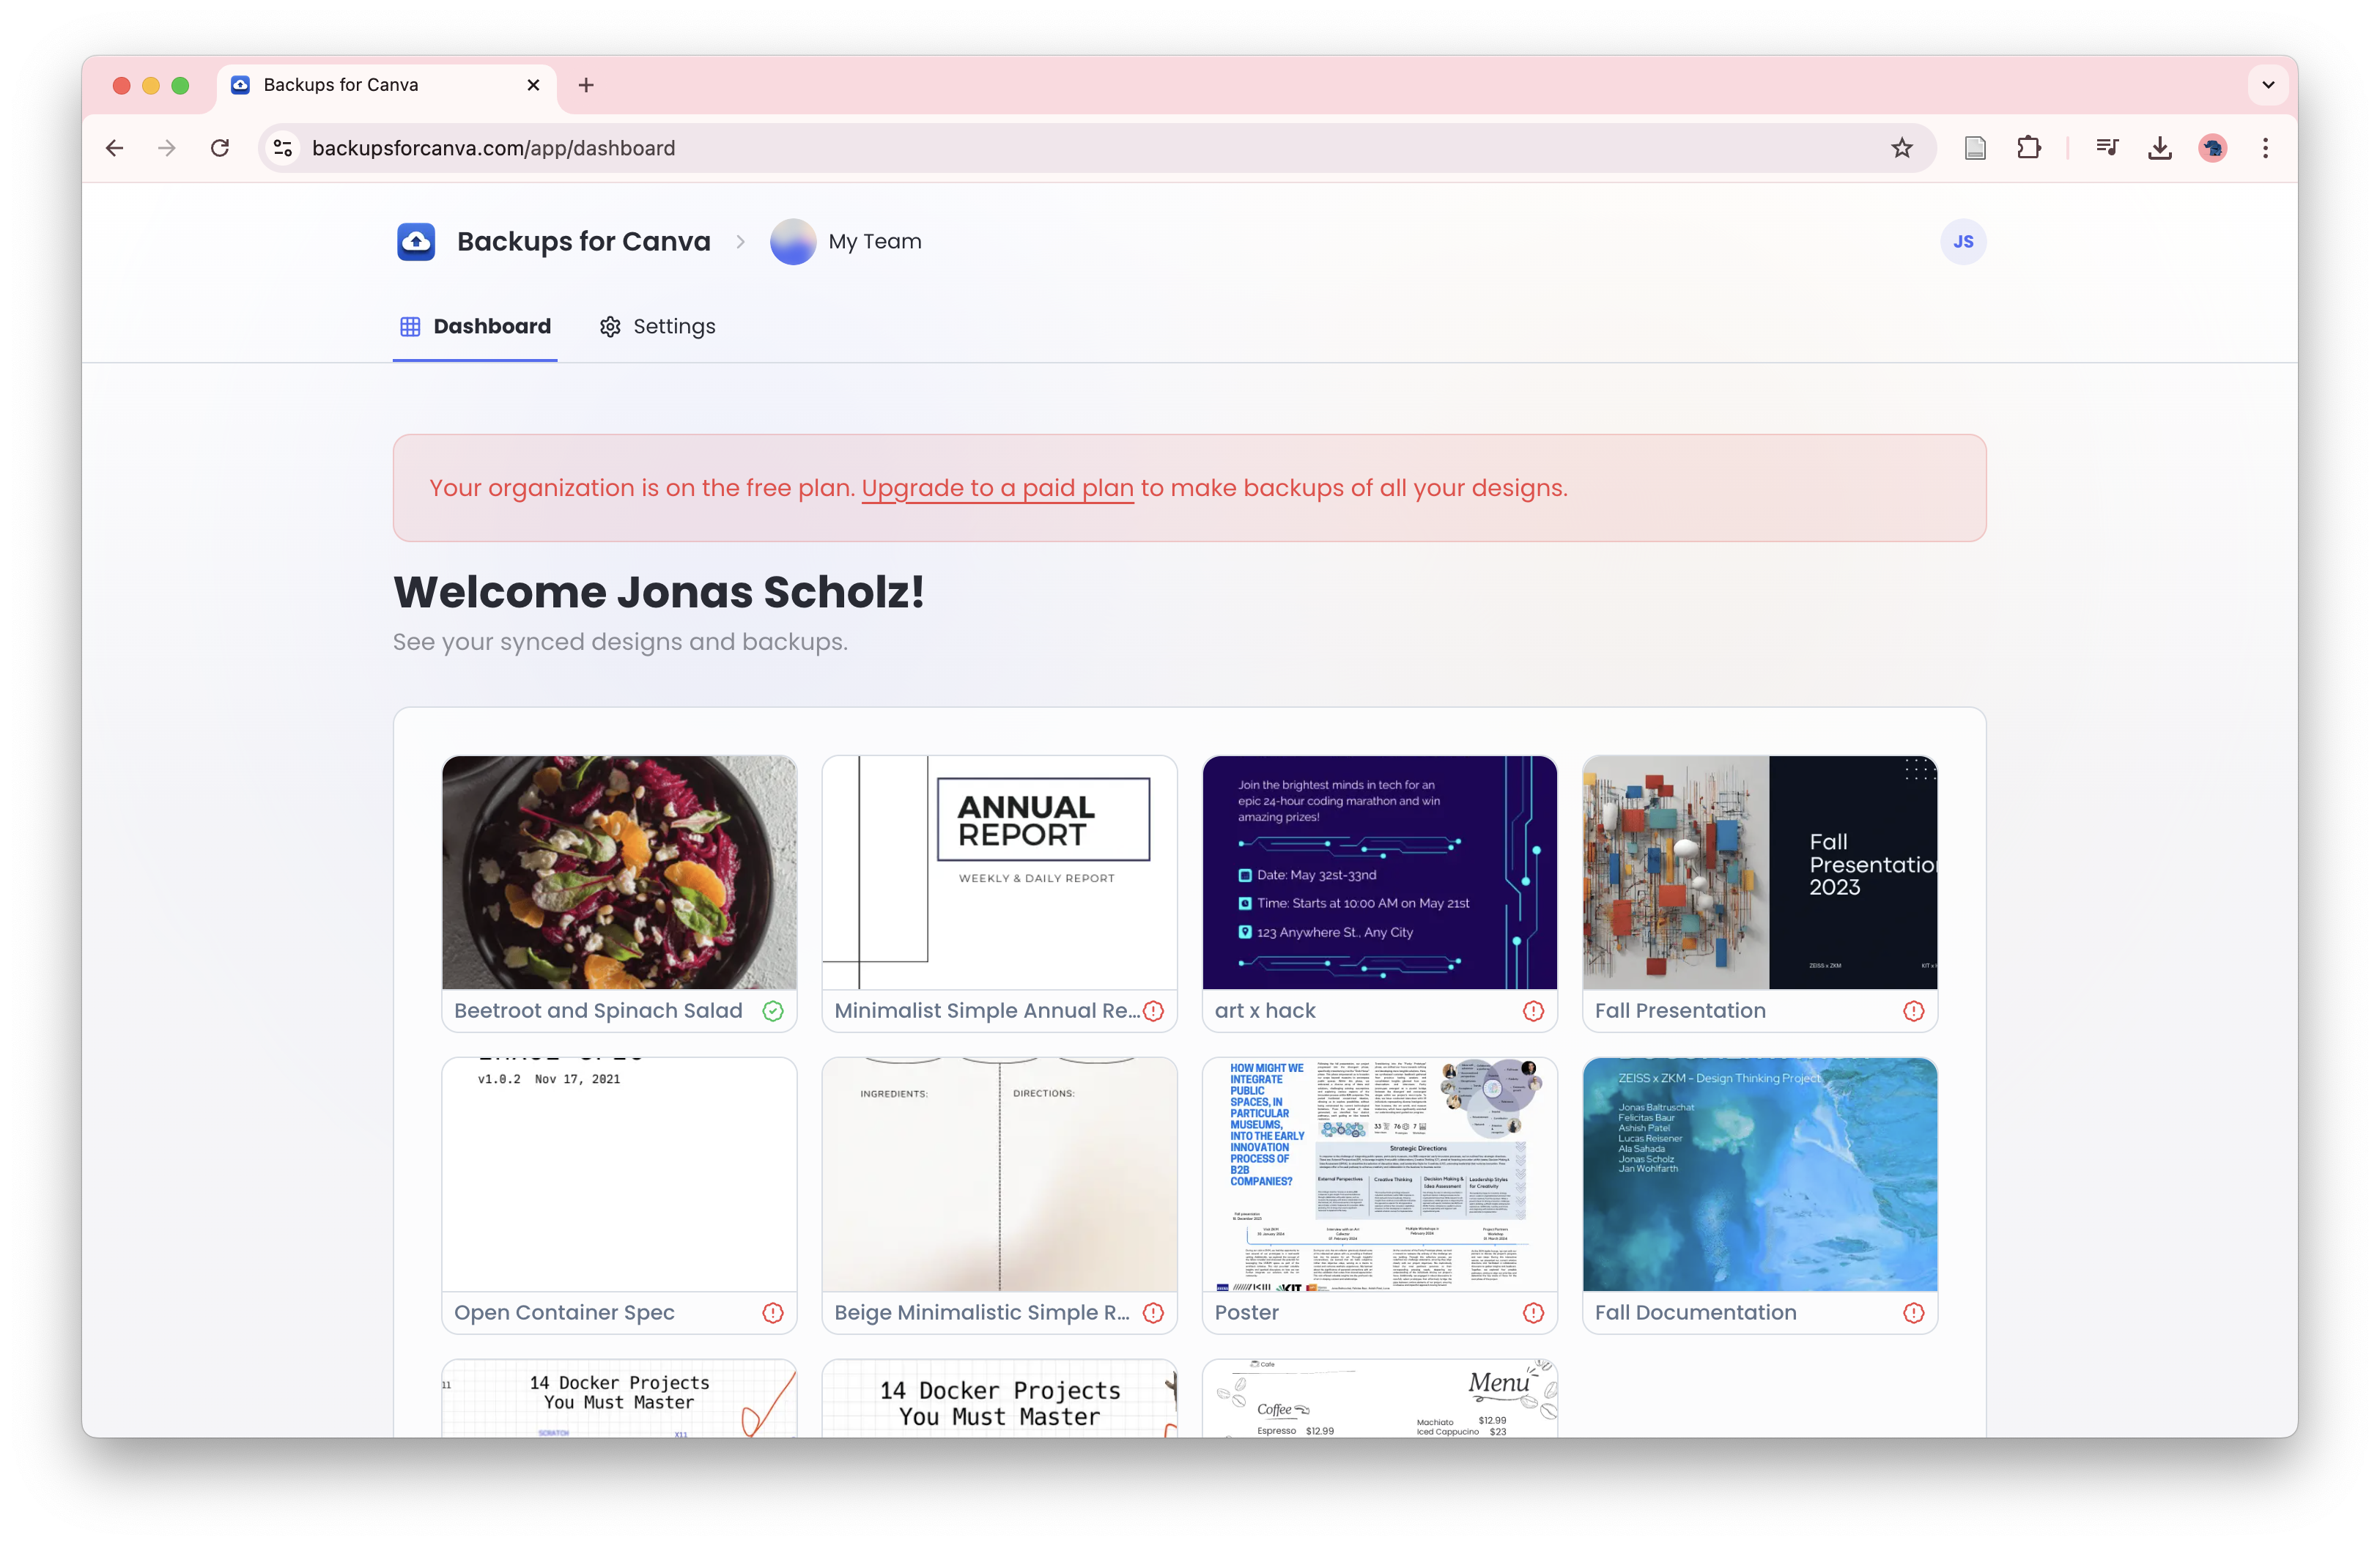Open the Fall Documentation thumbnail

click(x=1759, y=1174)
